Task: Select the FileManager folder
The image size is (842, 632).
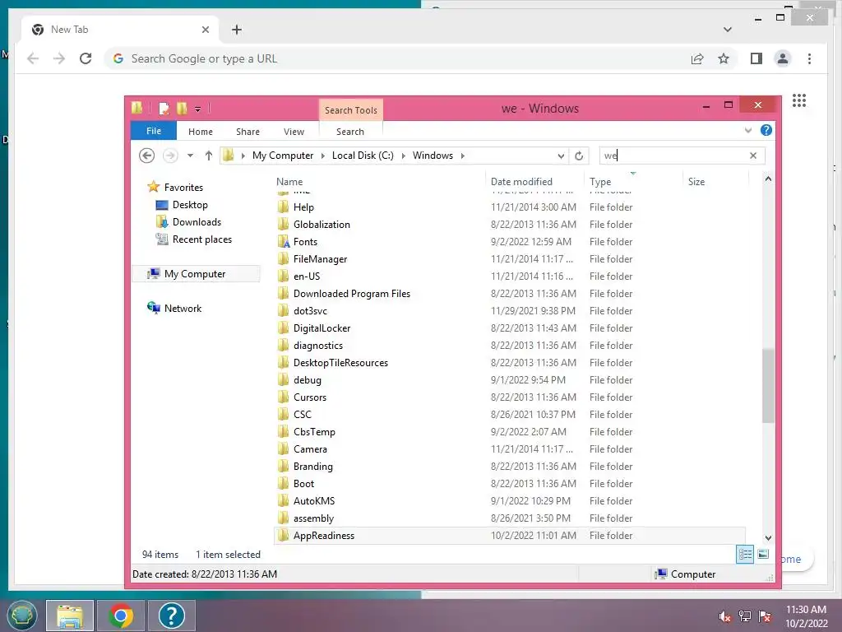Action: click(320, 259)
